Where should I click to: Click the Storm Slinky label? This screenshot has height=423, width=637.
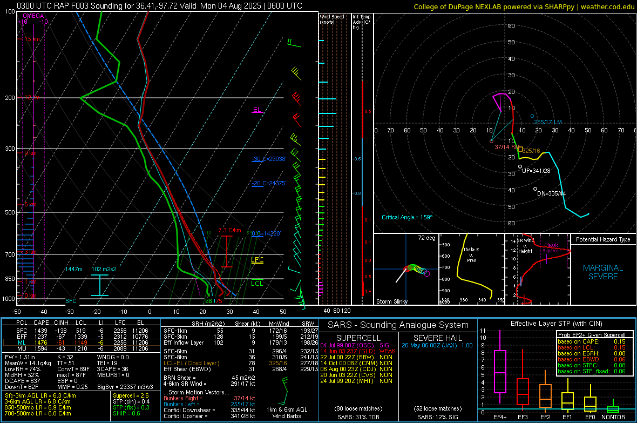[391, 301]
